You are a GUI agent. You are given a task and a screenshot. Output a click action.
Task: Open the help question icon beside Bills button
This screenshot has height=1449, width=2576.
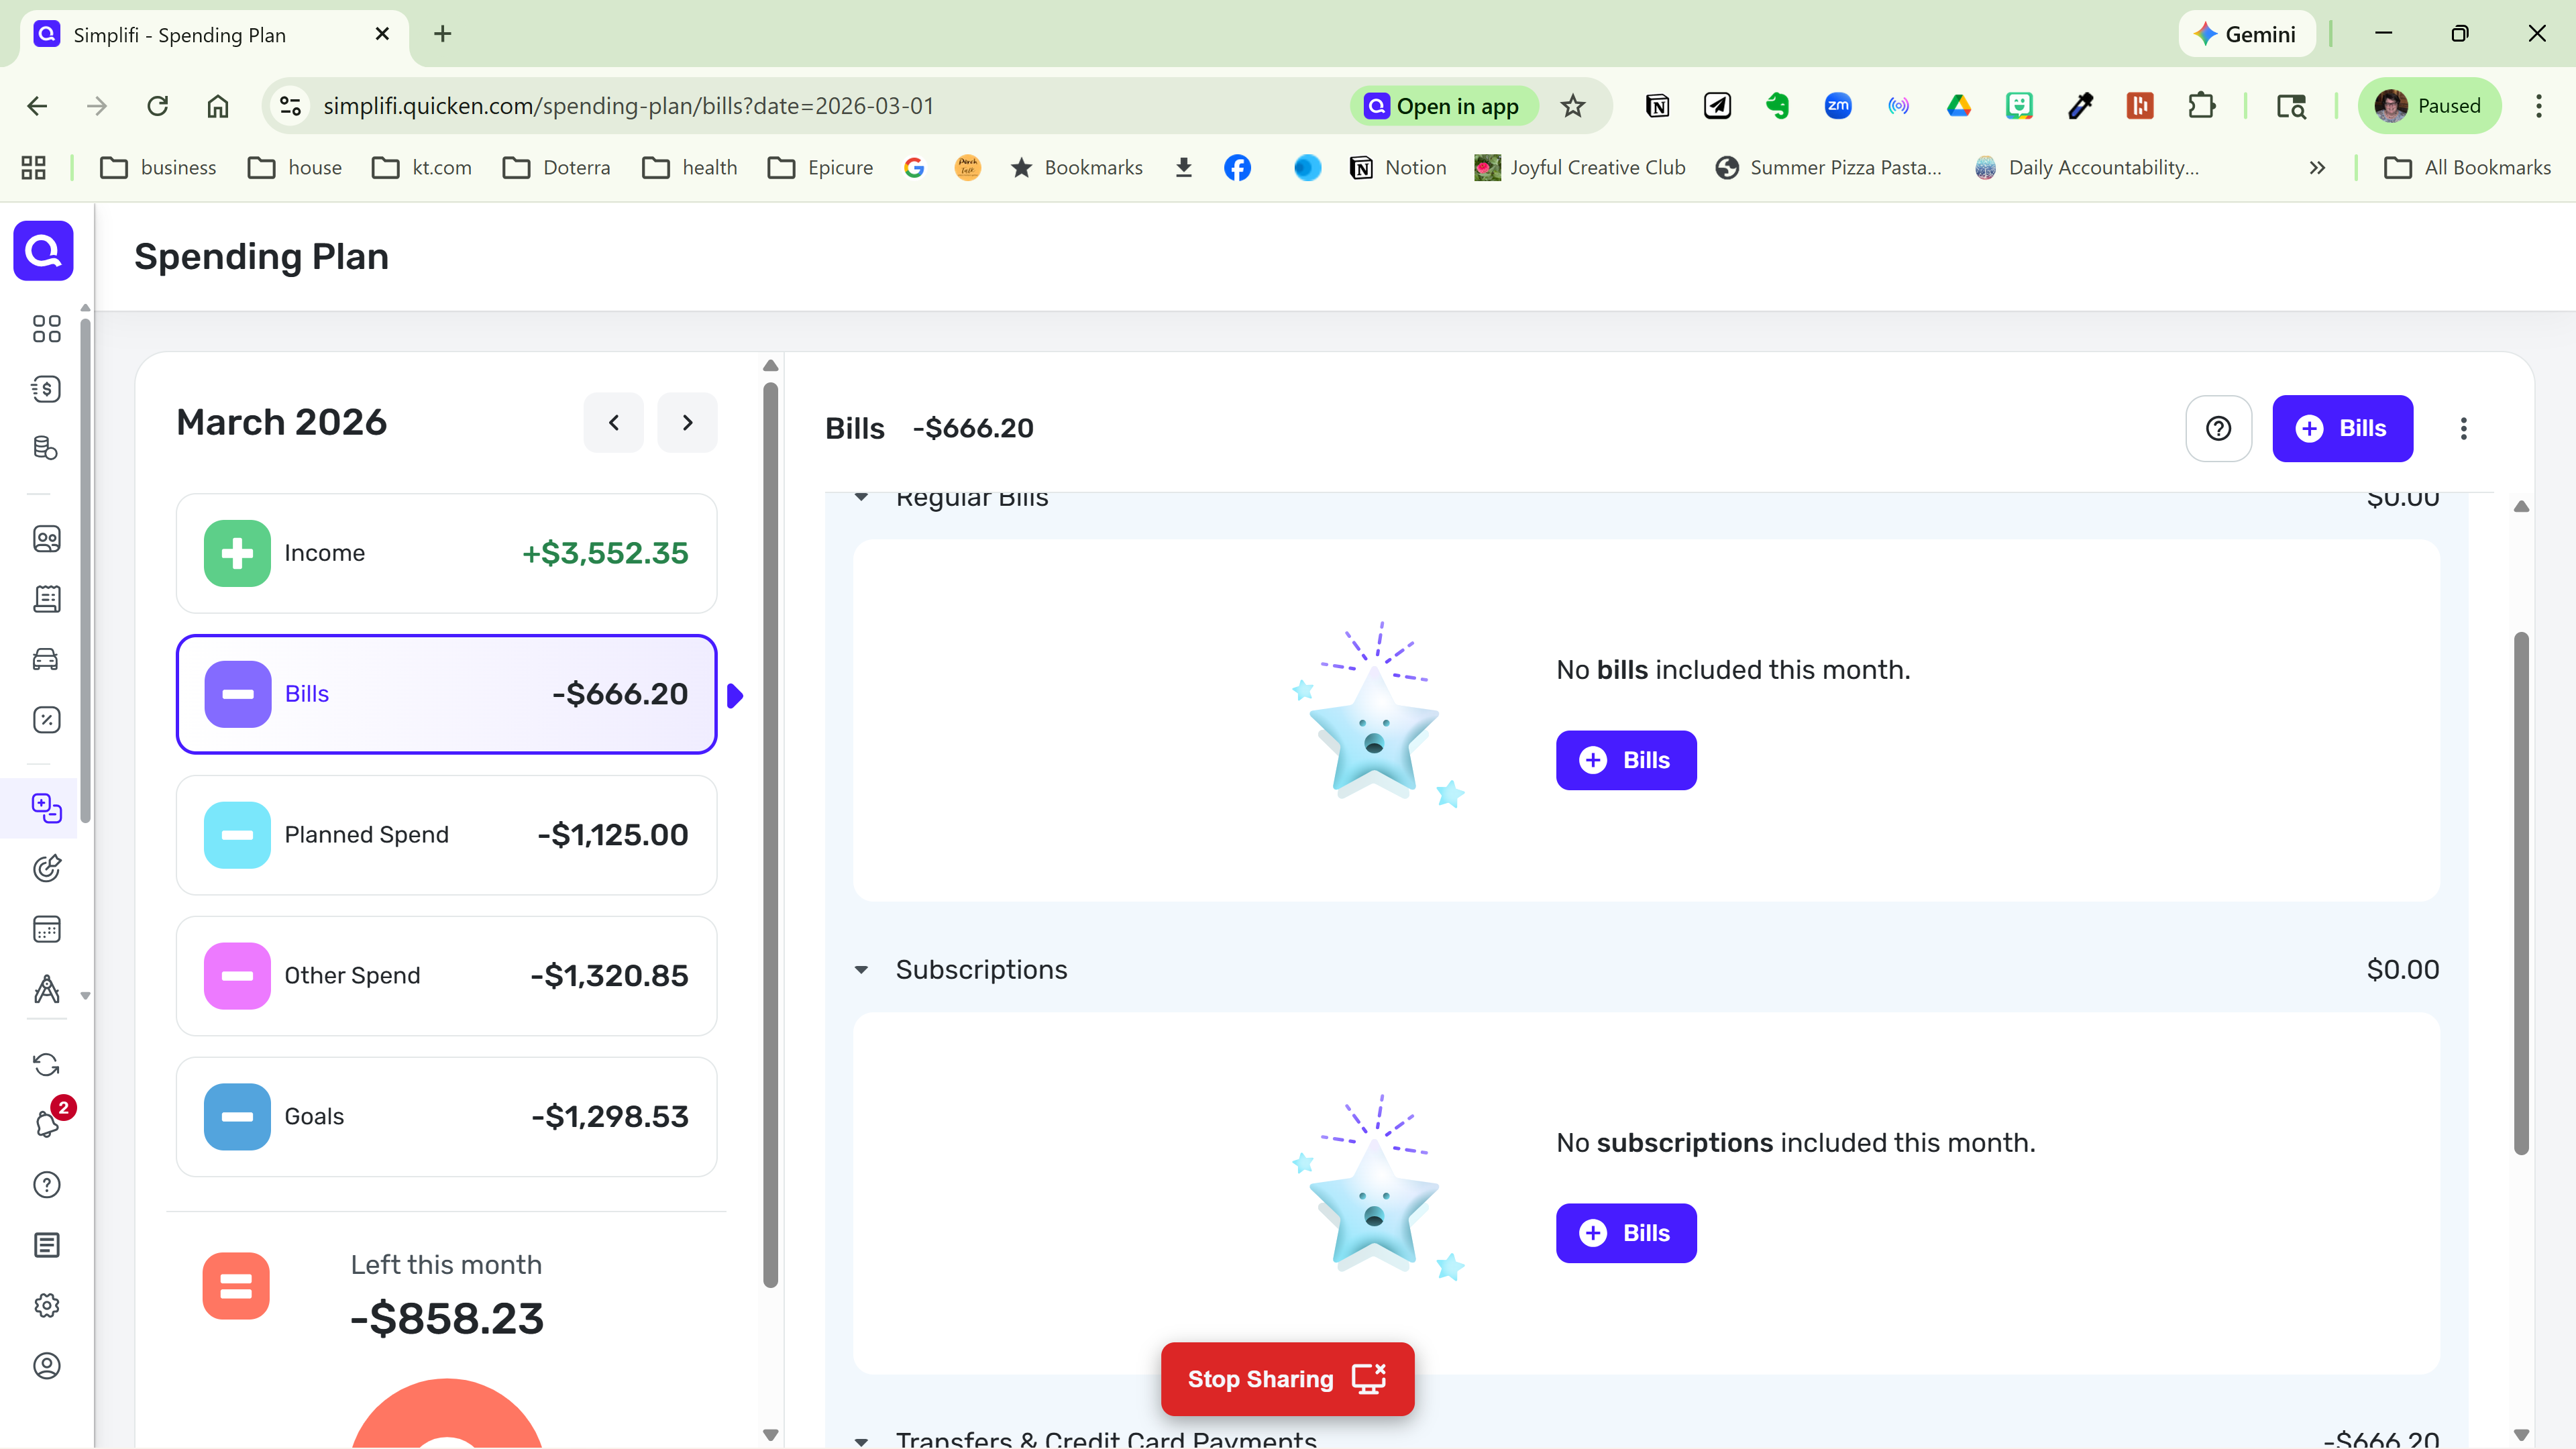[2218, 428]
